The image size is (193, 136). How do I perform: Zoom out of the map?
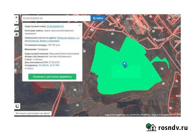[x=16, y=23]
